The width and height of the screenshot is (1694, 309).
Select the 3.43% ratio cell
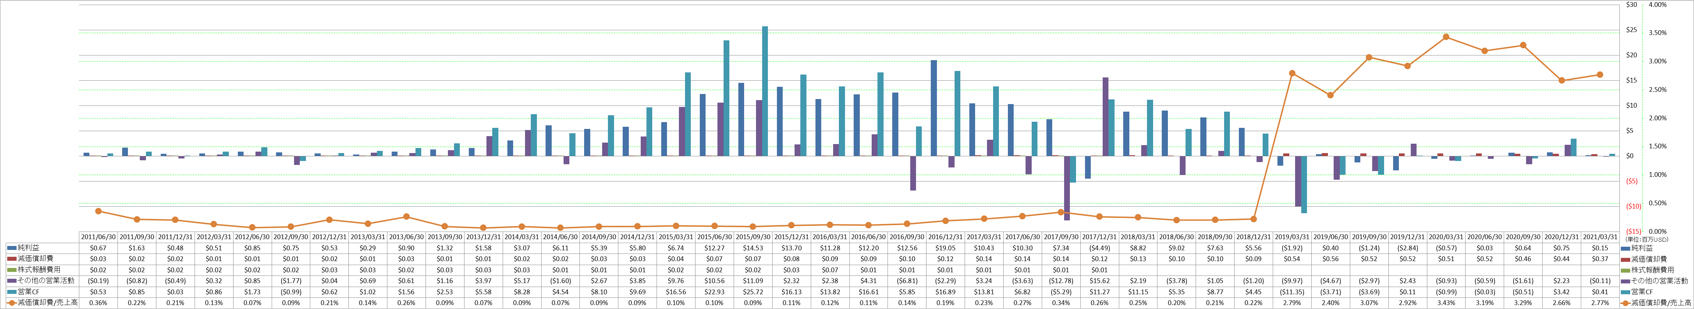1446,303
